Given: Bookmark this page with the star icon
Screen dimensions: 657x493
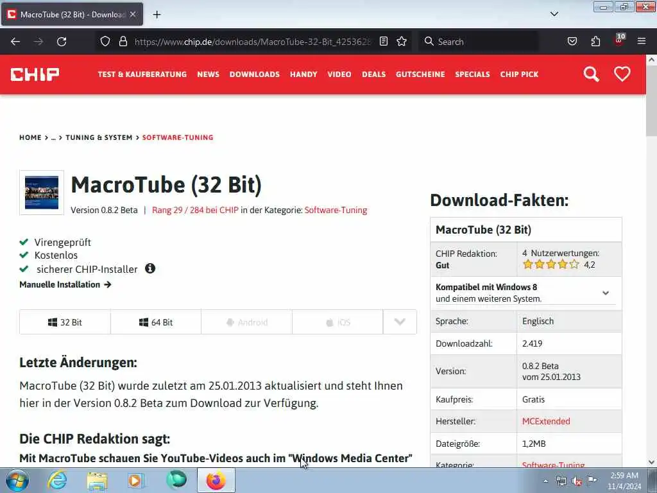Looking at the screenshot, I should [402, 41].
